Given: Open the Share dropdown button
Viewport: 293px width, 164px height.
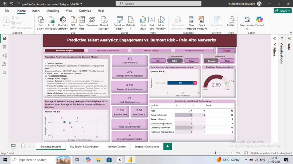Looking at the screenshot, I should (282, 11).
